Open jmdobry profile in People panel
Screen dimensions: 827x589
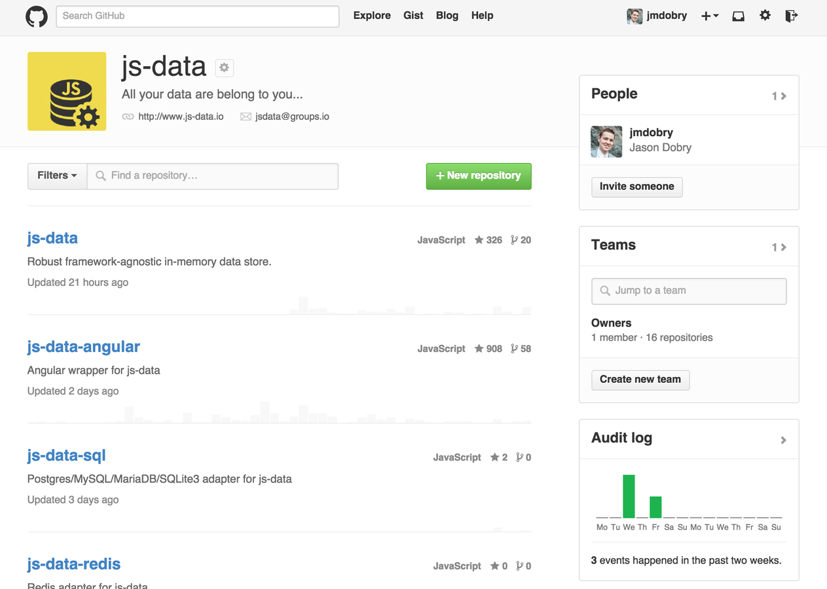(x=651, y=132)
